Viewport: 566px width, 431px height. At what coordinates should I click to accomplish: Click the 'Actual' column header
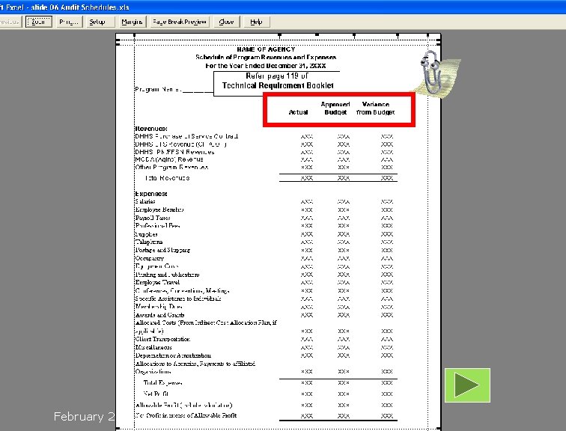coord(298,112)
